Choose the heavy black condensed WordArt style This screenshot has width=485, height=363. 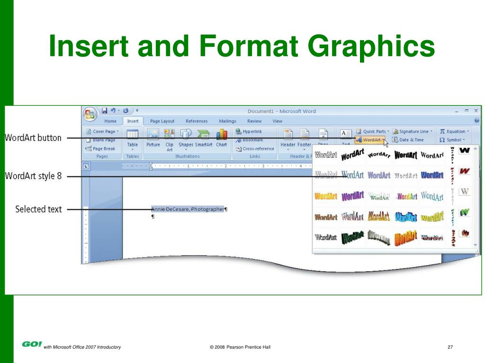click(x=405, y=155)
